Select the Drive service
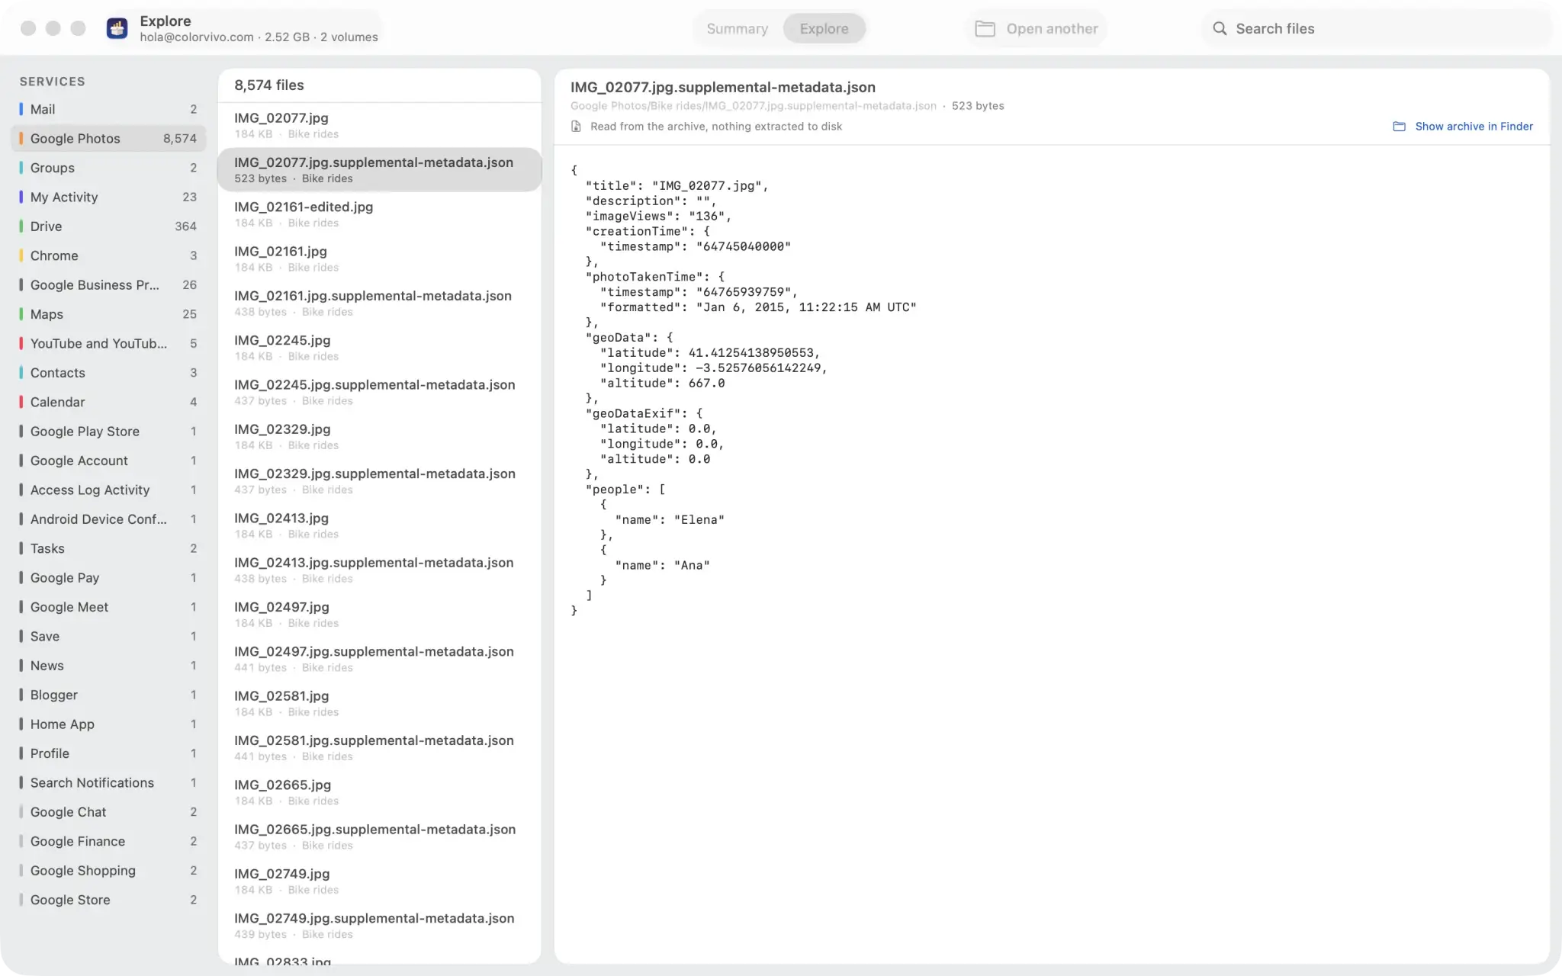Viewport: 1562px width, 976px height. [x=108, y=226]
